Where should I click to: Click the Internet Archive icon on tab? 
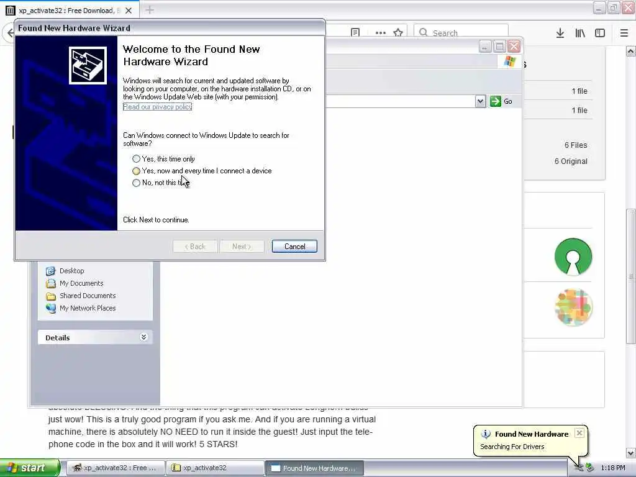[10, 11]
